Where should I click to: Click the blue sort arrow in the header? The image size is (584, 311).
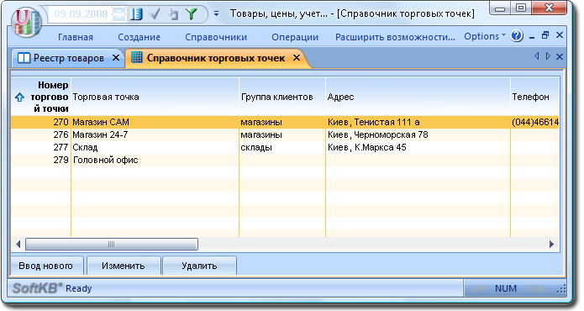tap(19, 98)
